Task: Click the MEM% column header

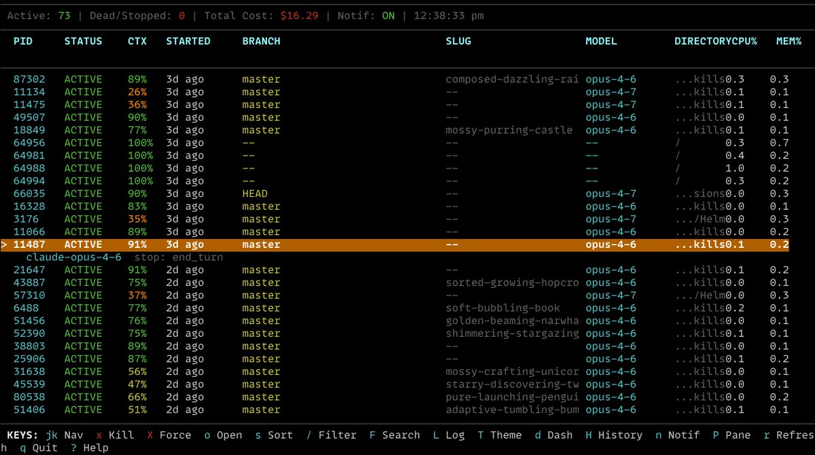Action: coord(789,41)
